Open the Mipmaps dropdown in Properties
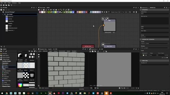This screenshot has width=170, height=95. 155,48
